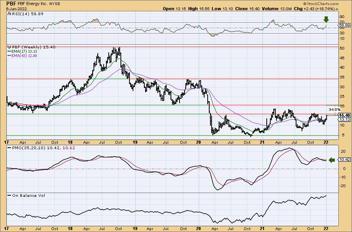Click the EMA(43) 12.80 legend text
This screenshot has width=352, height=232.
point(24,55)
